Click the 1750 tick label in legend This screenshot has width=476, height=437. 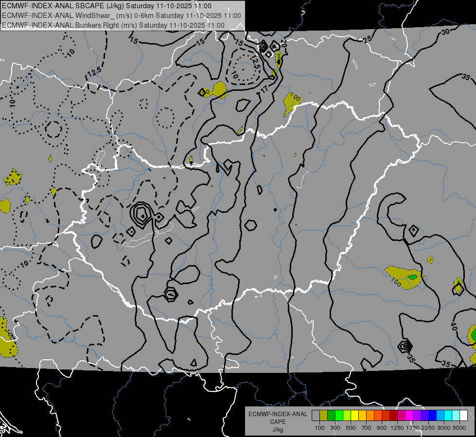(413, 428)
